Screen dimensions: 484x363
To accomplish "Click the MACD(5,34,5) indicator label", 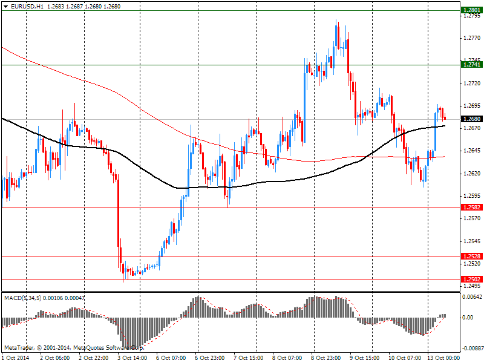I will coord(22,298).
